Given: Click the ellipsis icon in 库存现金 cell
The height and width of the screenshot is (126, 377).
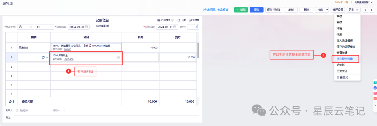Looking at the screenshot, I should pyautogui.click(x=119, y=58).
